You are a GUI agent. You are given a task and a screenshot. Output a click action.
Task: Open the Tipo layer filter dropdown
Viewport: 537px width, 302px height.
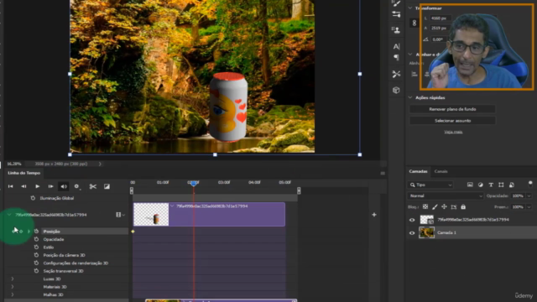430,185
